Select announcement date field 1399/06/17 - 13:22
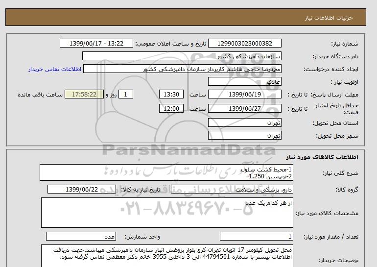Image resolution: width=377 pixels, height=267 pixels. click(96, 43)
